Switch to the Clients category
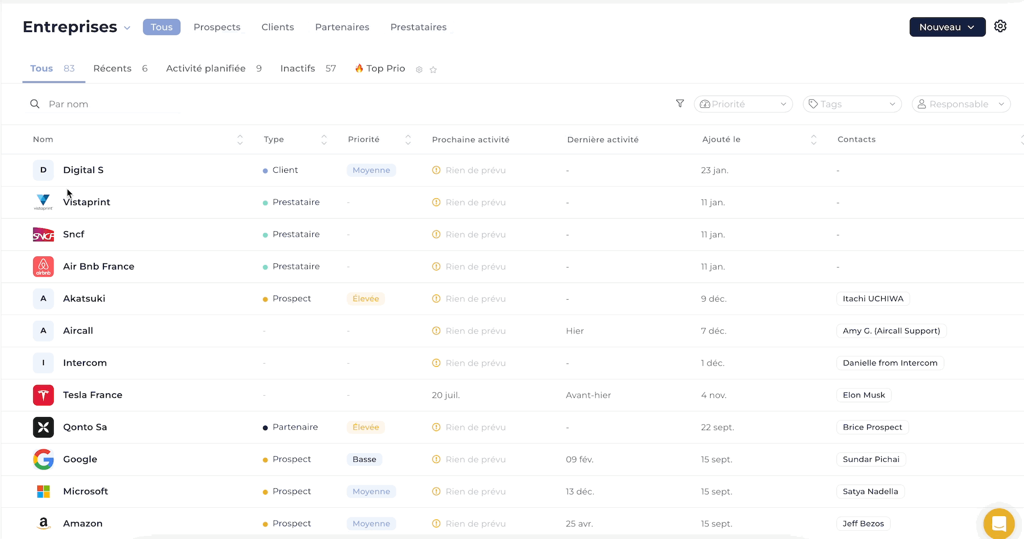Image resolution: width=1024 pixels, height=539 pixels. [x=278, y=27]
